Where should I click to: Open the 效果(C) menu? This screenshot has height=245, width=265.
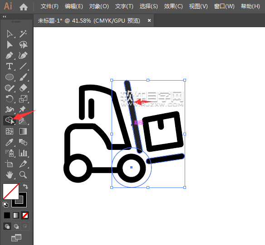[x=173, y=6]
